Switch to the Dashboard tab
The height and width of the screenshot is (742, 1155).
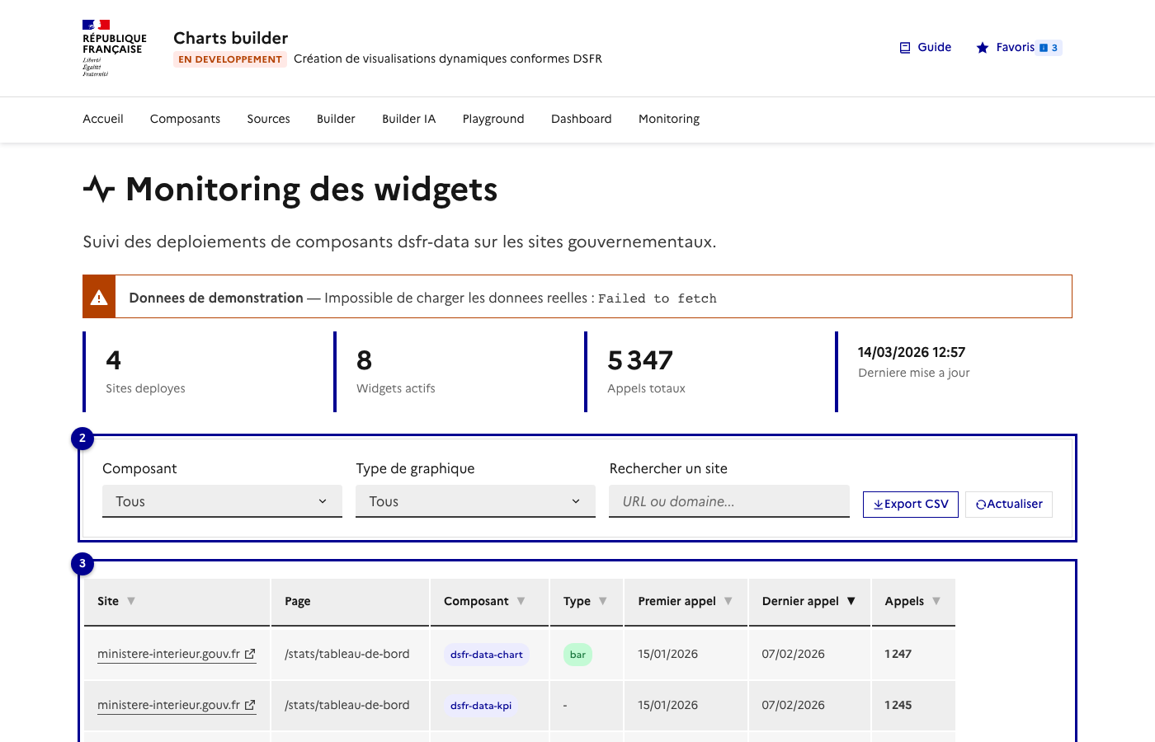(581, 119)
